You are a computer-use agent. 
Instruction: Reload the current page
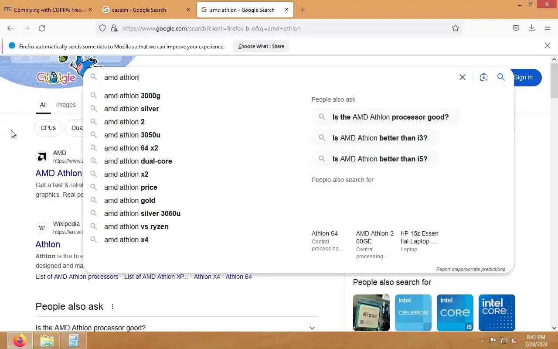pyautogui.click(x=42, y=28)
